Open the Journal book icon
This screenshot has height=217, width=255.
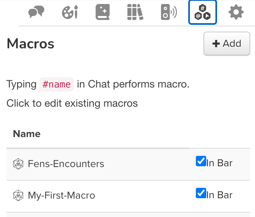[103, 13]
